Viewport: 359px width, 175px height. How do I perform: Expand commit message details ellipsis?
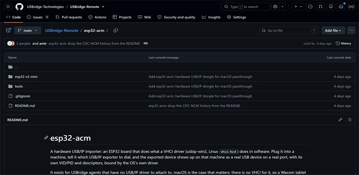[146, 44]
